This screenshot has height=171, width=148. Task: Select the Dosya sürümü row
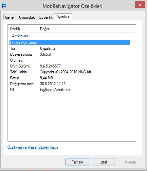70,54
